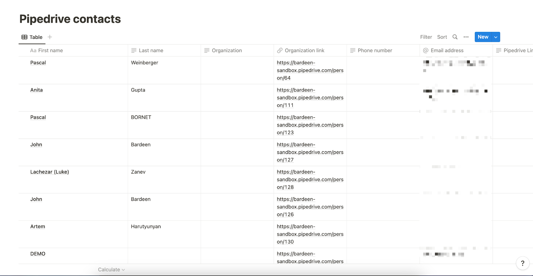The width and height of the screenshot is (533, 276).
Task: Click the empty Phone number cell in Zanev row
Action: point(383,179)
